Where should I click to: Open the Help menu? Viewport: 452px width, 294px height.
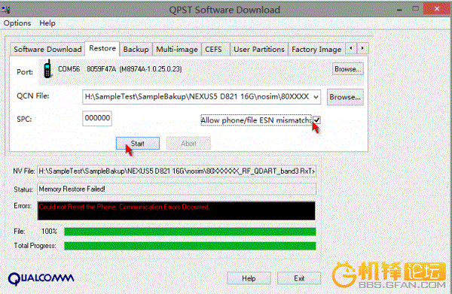coord(47,23)
